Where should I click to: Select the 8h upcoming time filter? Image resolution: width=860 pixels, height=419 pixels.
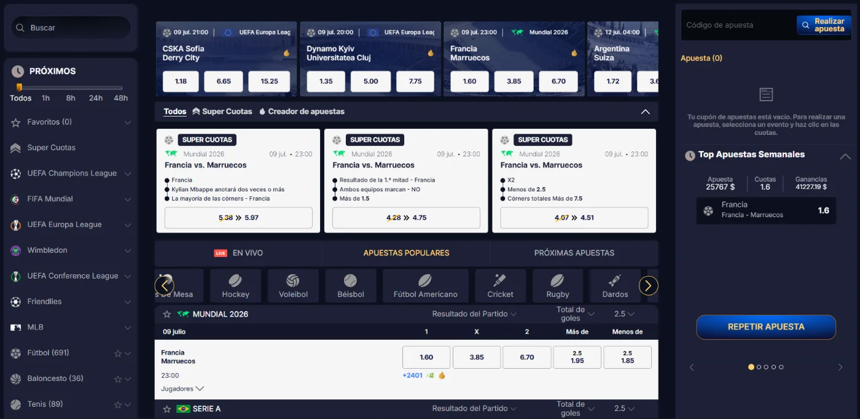(x=71, y=98)
